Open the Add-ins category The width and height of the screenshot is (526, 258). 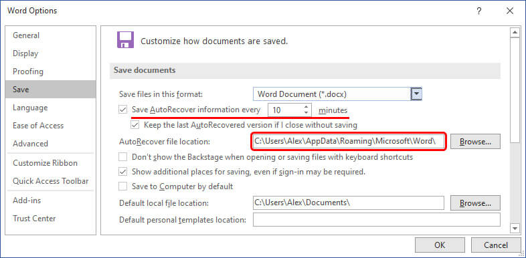(50, 201)
